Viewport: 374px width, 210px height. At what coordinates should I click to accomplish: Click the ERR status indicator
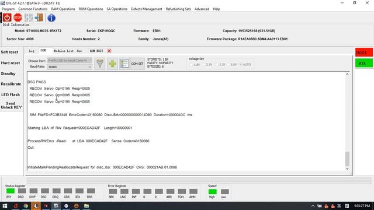(91, 191)
